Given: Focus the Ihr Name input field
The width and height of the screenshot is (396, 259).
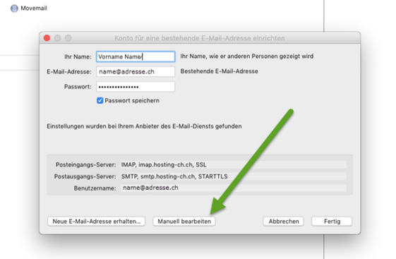Looking at the screenshot, I should point(136,56).
